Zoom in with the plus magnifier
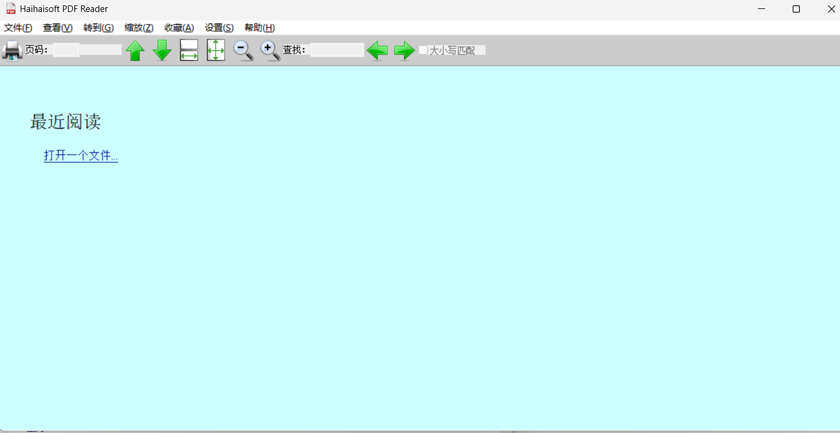Screen dimensions: 840x433 (270, 51)
